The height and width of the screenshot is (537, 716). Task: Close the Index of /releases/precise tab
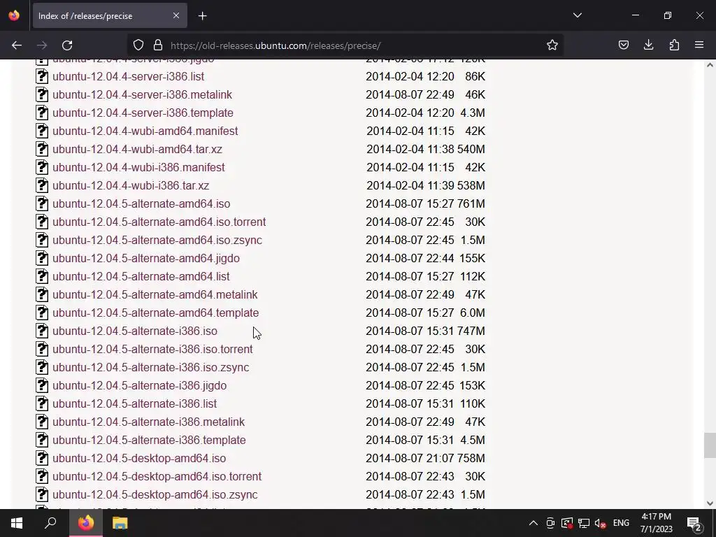176,16
